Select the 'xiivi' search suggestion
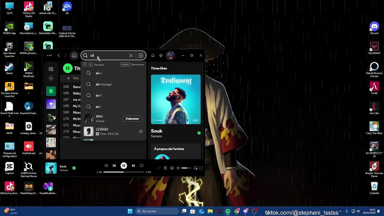The height and width of the screenshot is (216, 384). [x=113, y=73]
